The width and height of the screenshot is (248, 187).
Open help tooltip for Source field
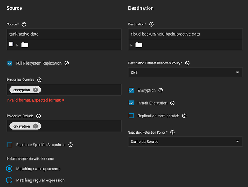pyautogui.click(x=24, y=24)
